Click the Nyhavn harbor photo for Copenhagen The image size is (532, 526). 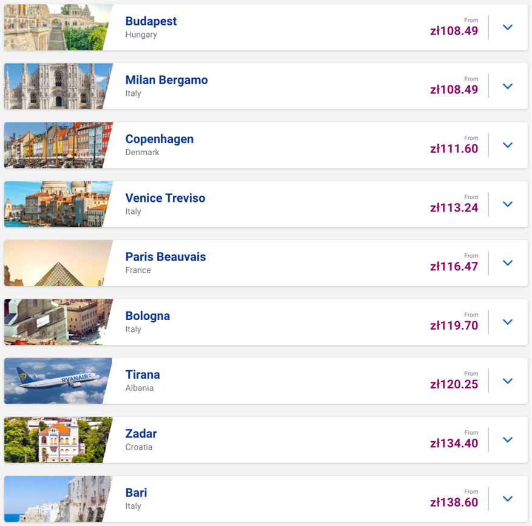coord(58,145)
